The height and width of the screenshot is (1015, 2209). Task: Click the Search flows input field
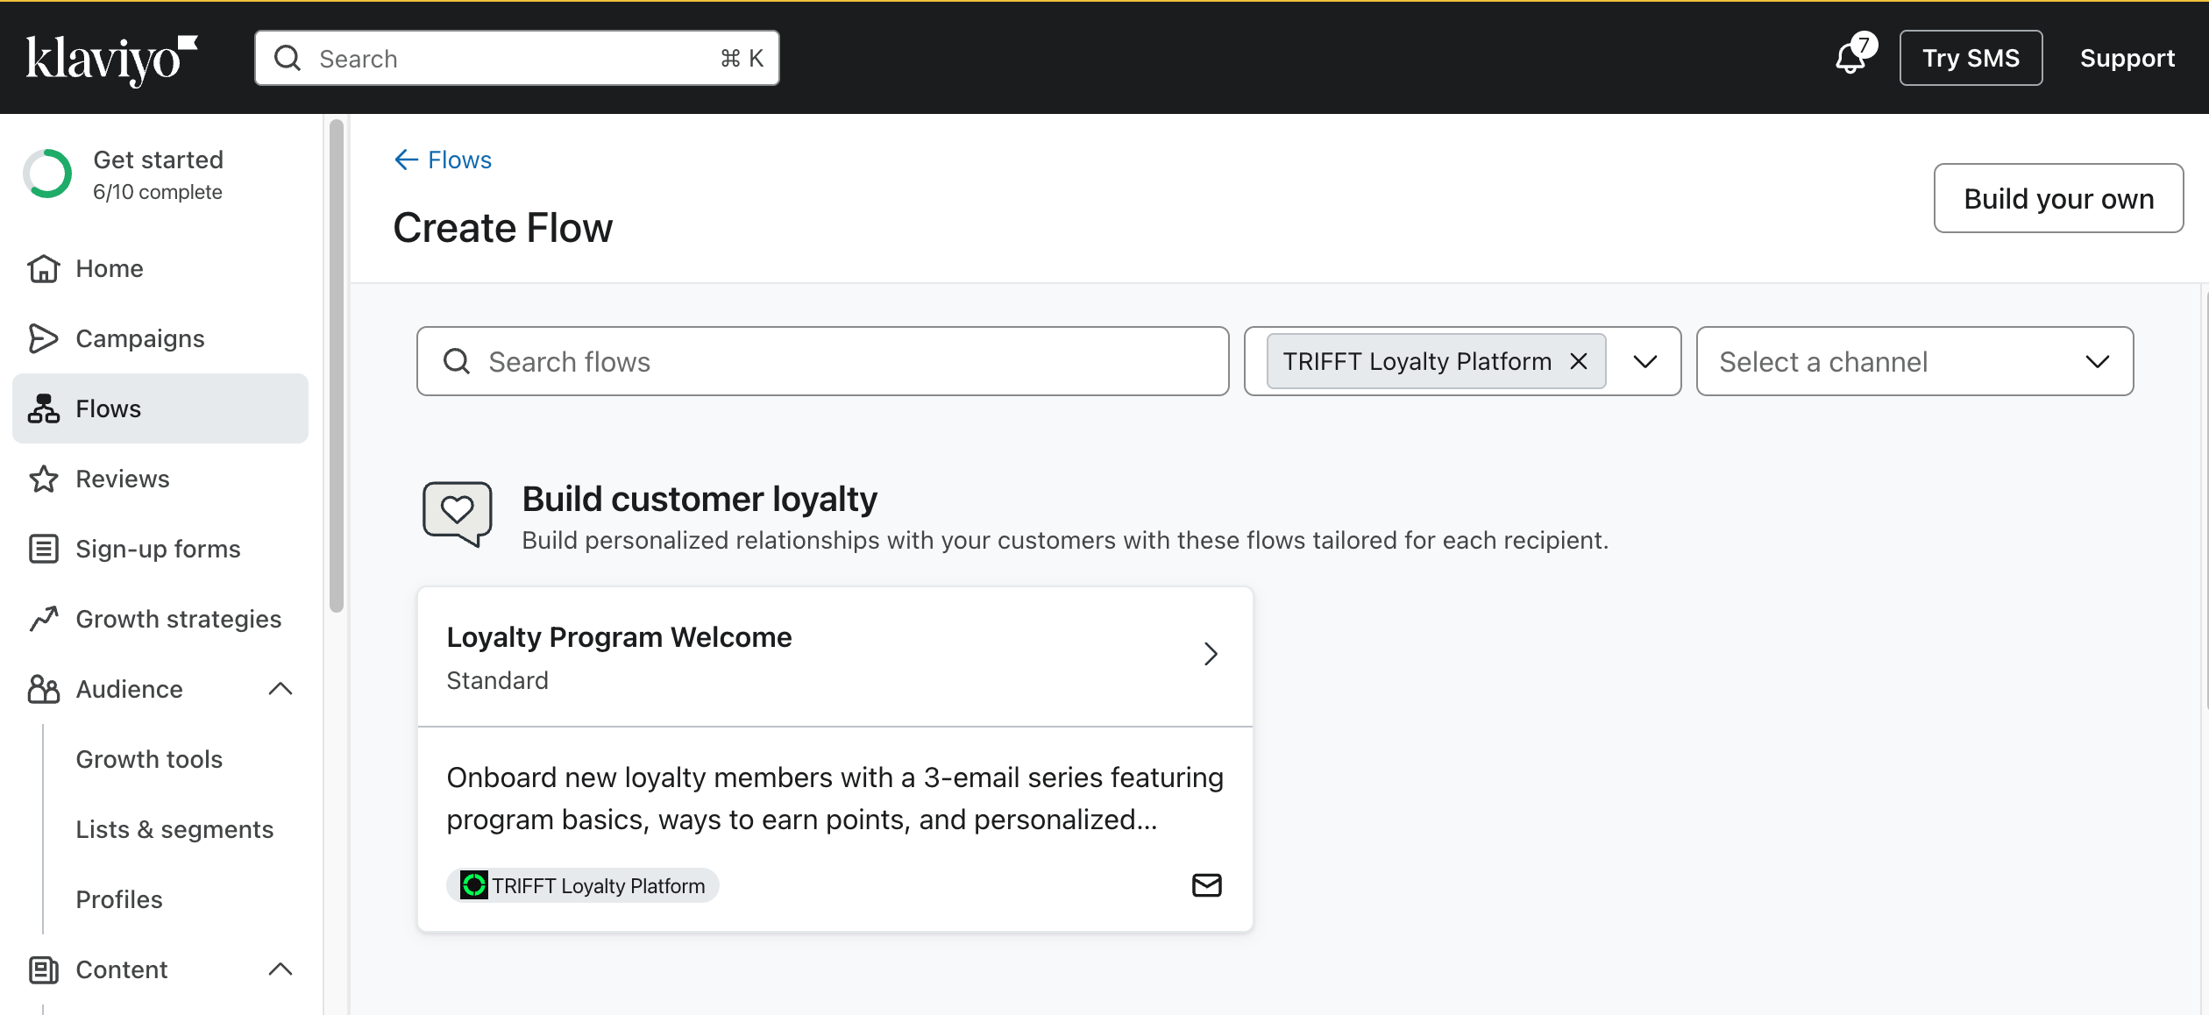point(822,361)
